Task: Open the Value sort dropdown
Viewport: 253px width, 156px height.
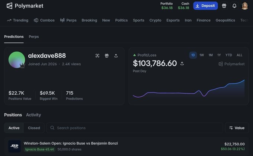Action: tap(237, 128)
